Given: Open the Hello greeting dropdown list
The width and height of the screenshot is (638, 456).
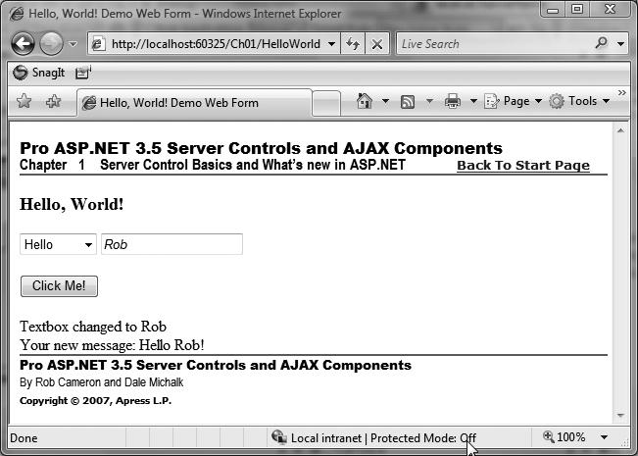Looking at the screenshot, I should pyautogui.click(x=58, y=244).
